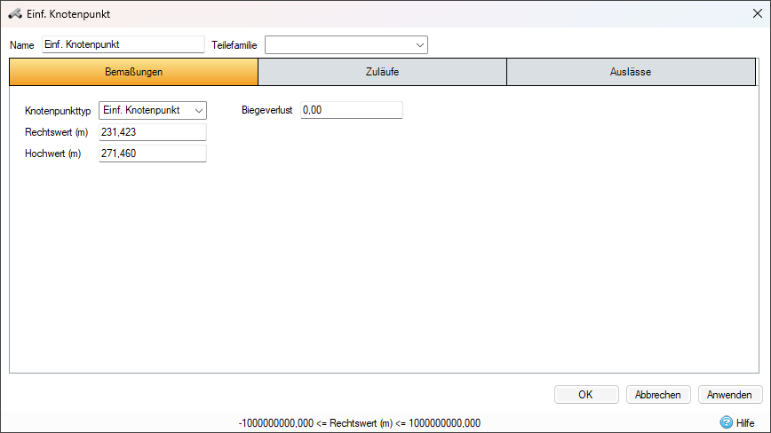Click the Anwenden button
The width and height of the screenshot is (771, 433).
click(730, 395)
